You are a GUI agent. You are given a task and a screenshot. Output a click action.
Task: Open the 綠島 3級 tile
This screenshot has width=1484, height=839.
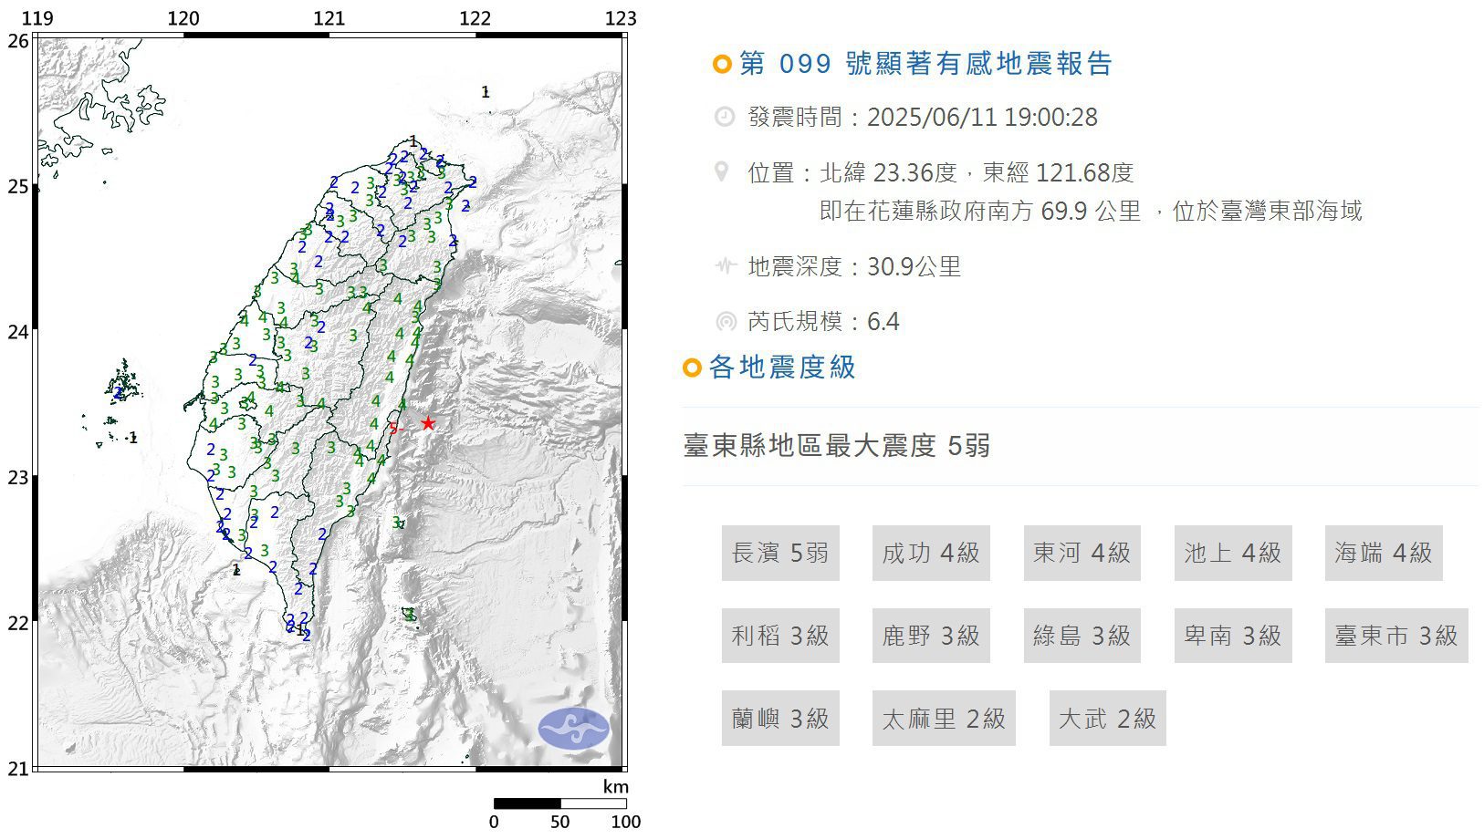[1082, 636]
